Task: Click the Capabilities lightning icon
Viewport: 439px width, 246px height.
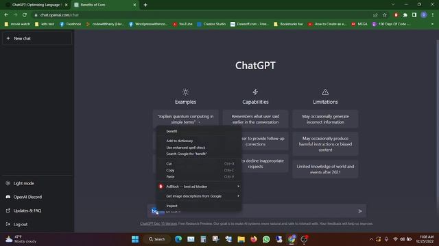Action: click(x=255, y=92)
